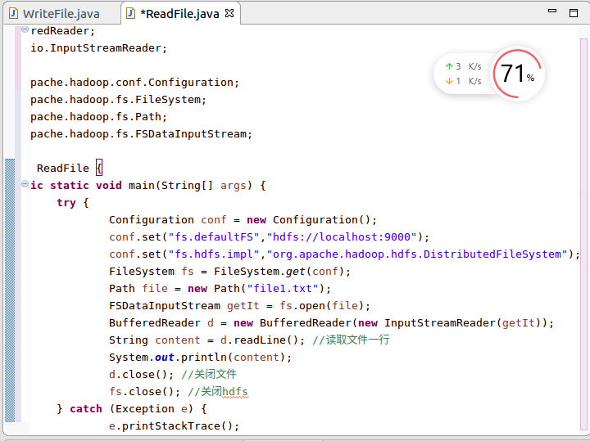Image resolution: width=590 pixels, height=441 pixels.
Task: Collapse the import statements fold marker
Action: 25,29
